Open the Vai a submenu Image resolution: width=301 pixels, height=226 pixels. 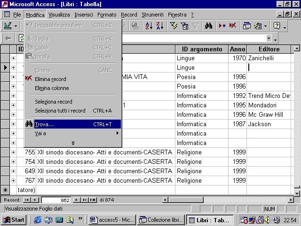point(73,133)
